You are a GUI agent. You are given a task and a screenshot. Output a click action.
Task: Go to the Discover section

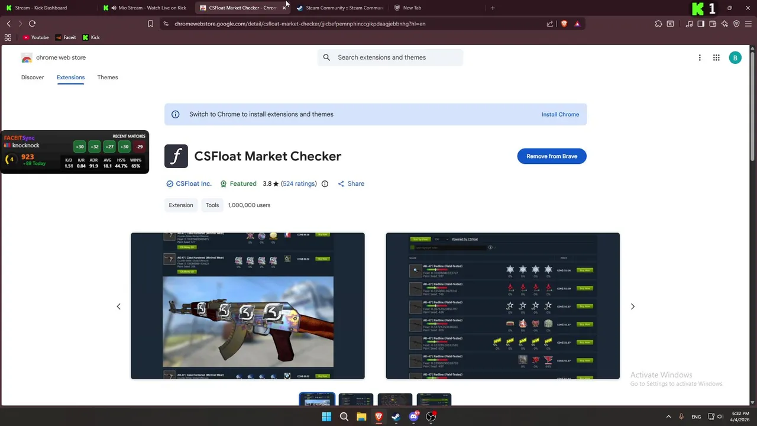tap(33, 78)
